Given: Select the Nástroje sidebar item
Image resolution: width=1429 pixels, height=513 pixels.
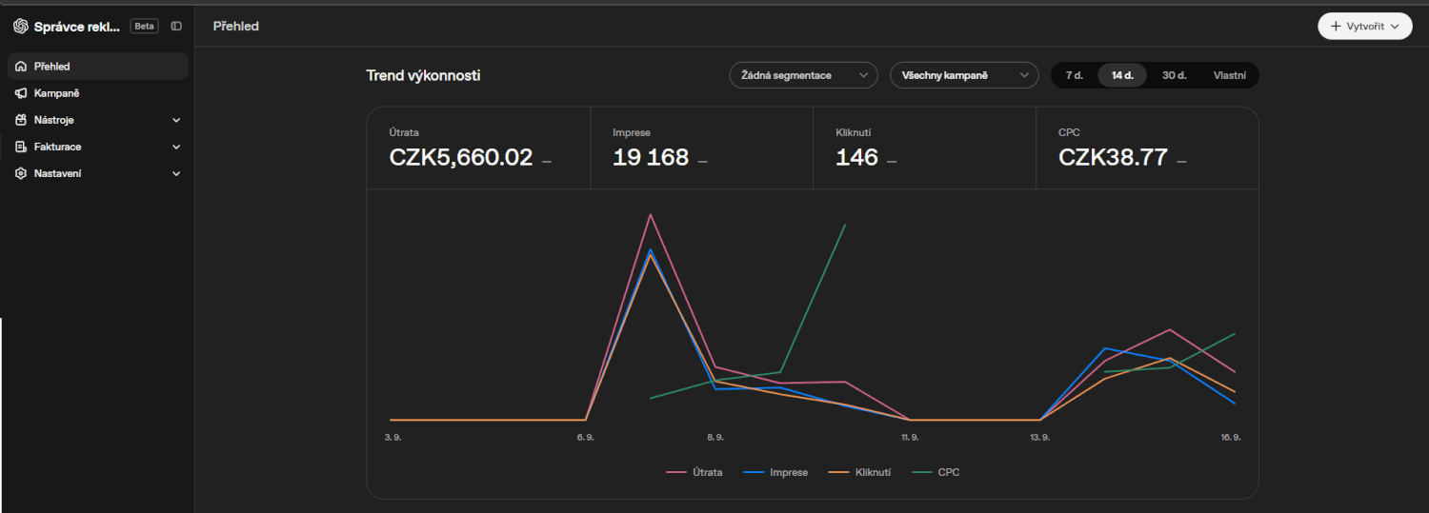Looking at the screenshot, I should [98, 120].
